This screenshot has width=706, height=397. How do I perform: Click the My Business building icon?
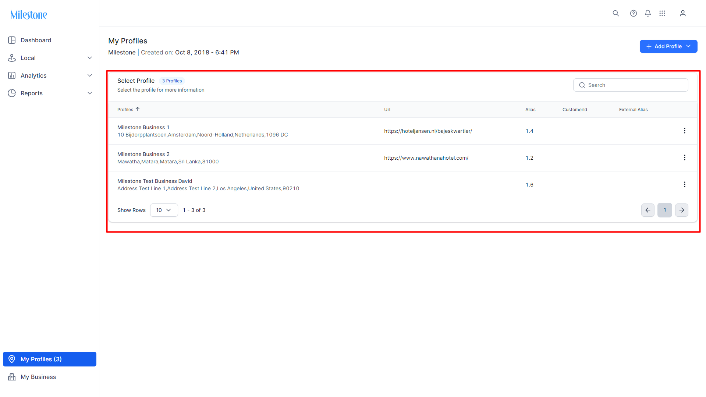tap(12, 377)
